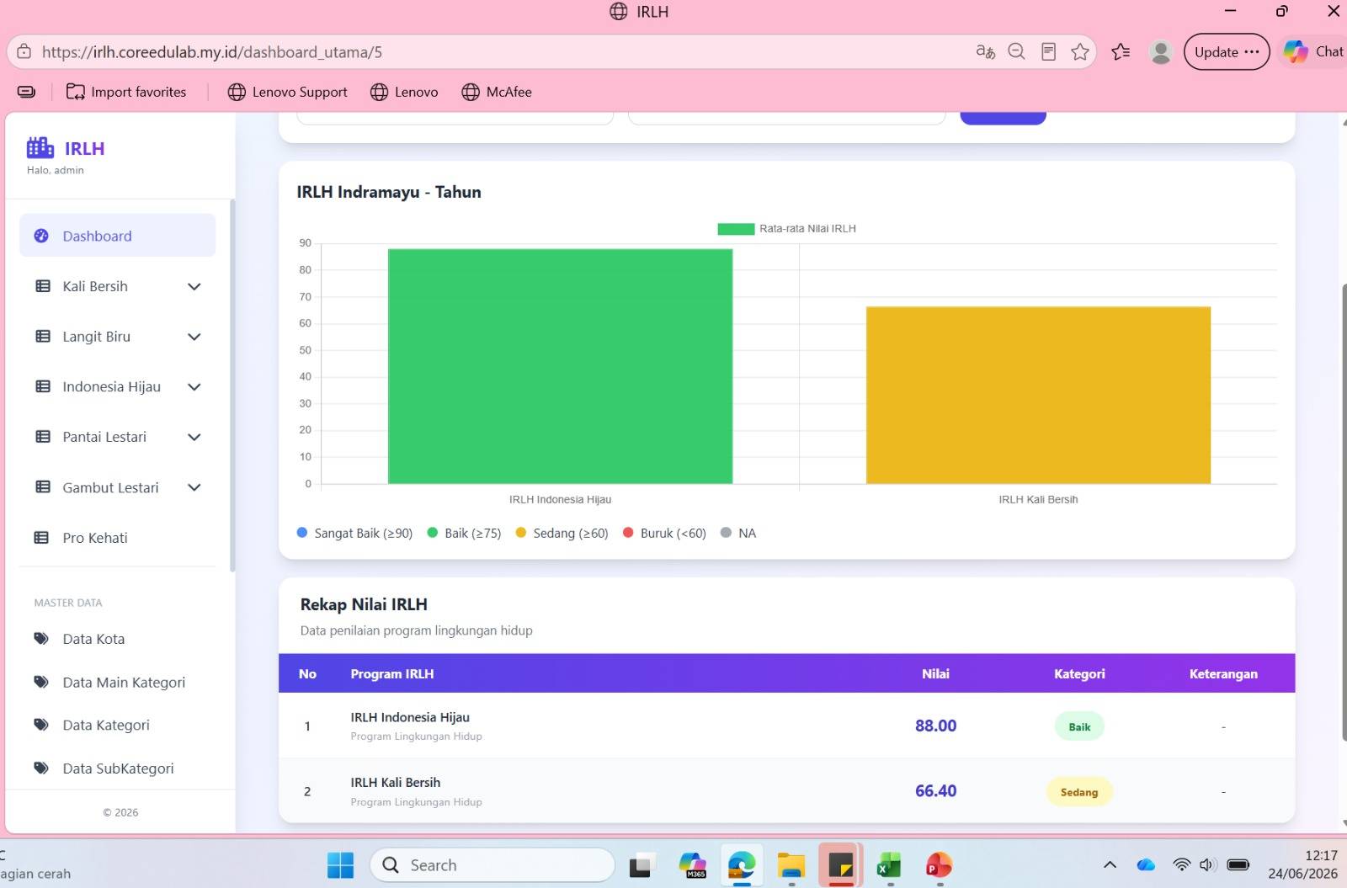Image resolution: width=1347 pixels, height=888 pixels.
Task: Toggle Rata-rata Nilai IRLH legend dataset
Action: coord(786,228)
